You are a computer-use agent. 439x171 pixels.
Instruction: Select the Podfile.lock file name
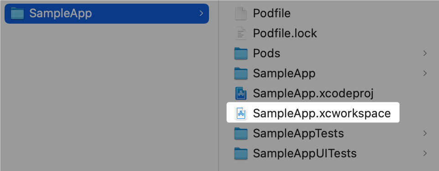coord(285,34)
